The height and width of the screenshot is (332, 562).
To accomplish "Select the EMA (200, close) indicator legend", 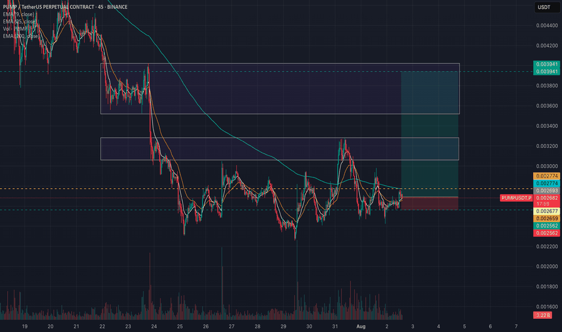I will 21,36.
